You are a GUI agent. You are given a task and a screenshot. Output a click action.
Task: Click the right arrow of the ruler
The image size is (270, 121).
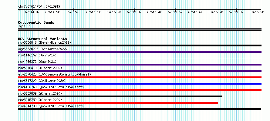pyautogui.click(x=260, y=9)
